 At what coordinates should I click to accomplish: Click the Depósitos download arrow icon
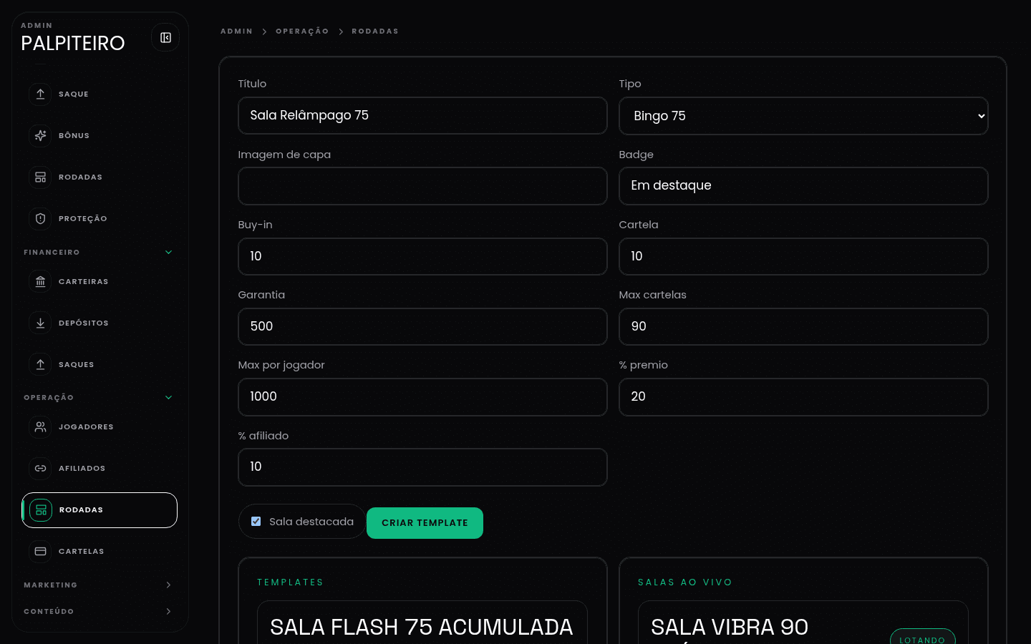pos(41,323)
